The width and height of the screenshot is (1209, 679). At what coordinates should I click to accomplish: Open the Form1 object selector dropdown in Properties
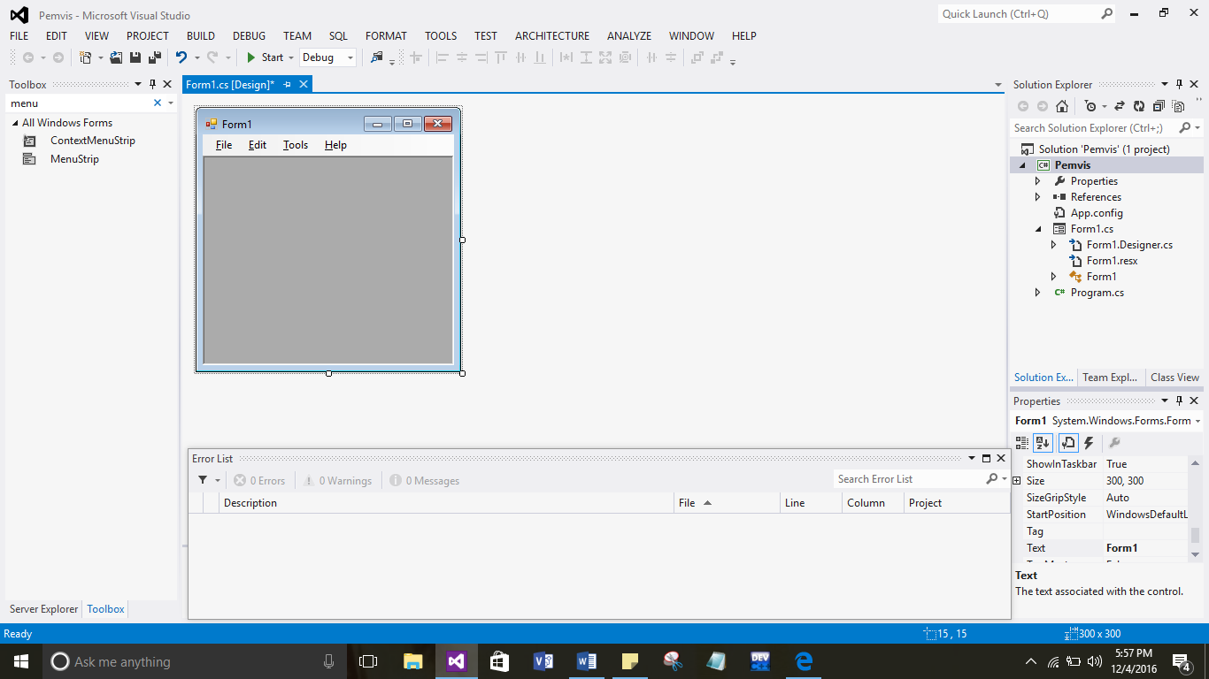(1197, 421)
